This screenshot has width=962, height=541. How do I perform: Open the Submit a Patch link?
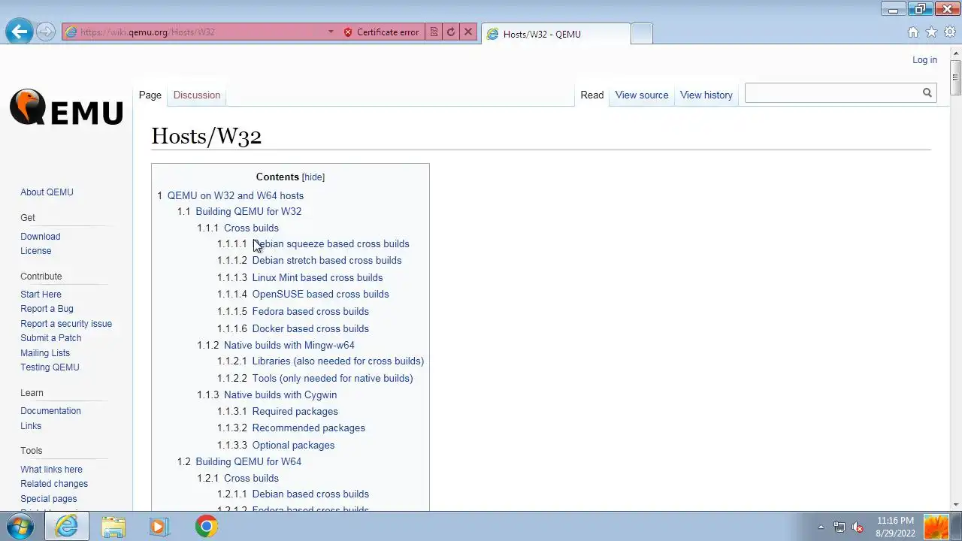pos(51,338)
